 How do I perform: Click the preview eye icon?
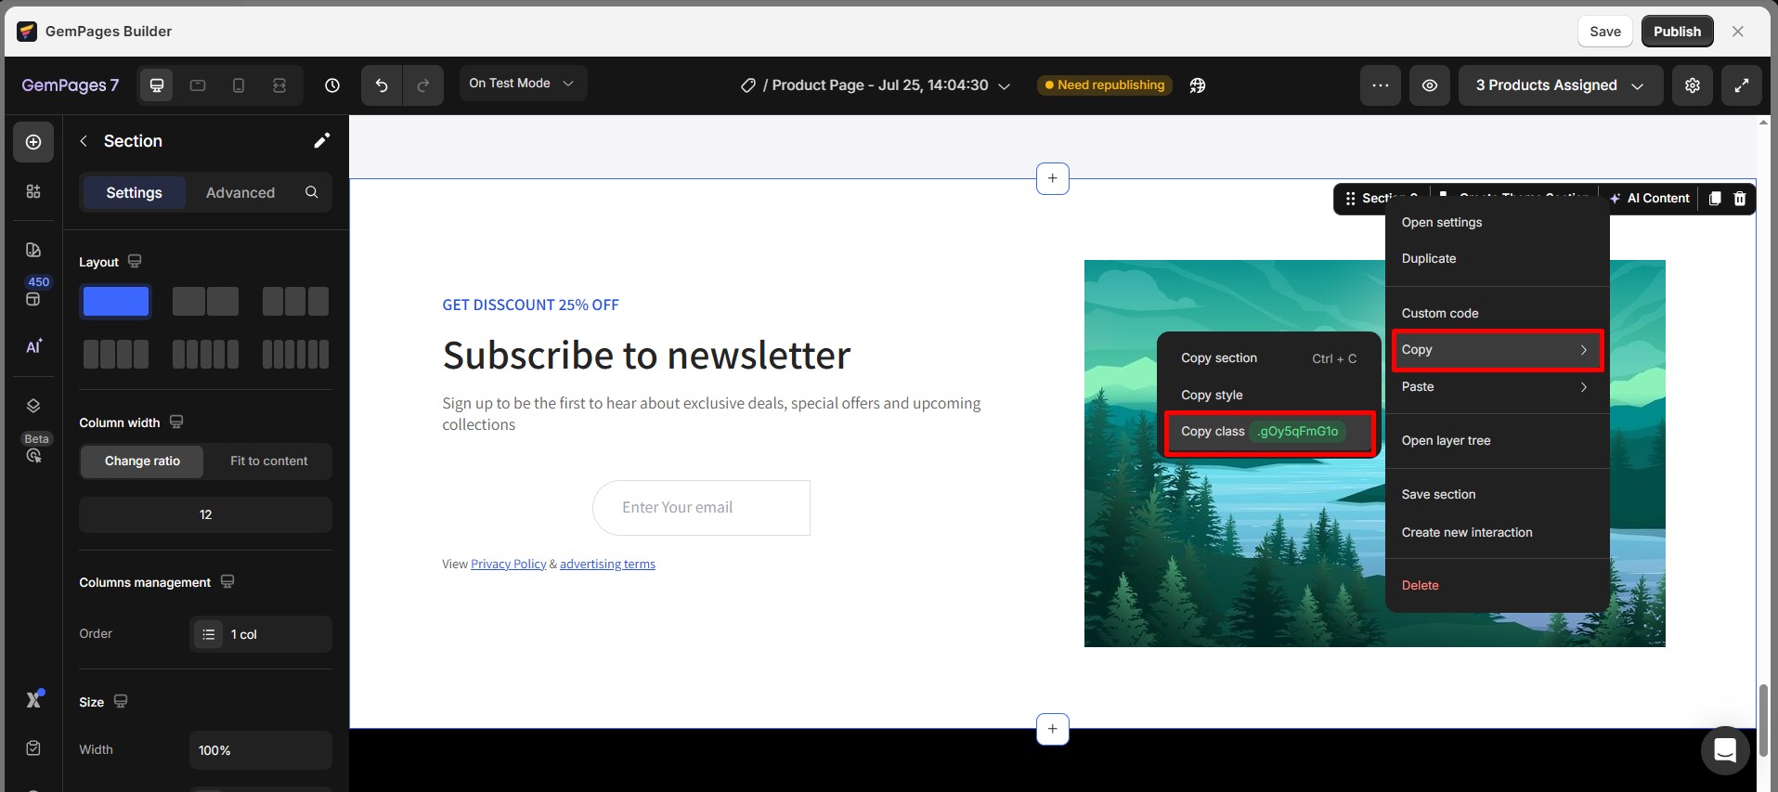pyautogui.click(x=1430, y=85)
